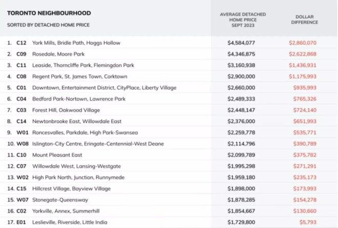Click price $1,898,000
This screenshot has width=338, height=228.
pos(241,189)
